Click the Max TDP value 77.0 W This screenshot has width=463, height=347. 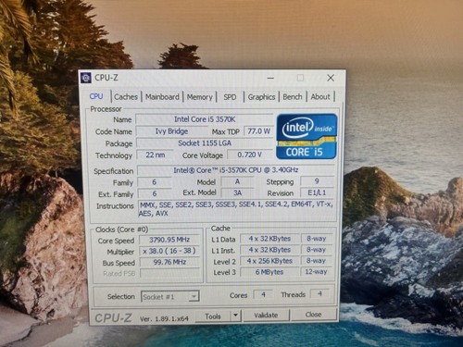coord(258,131)
